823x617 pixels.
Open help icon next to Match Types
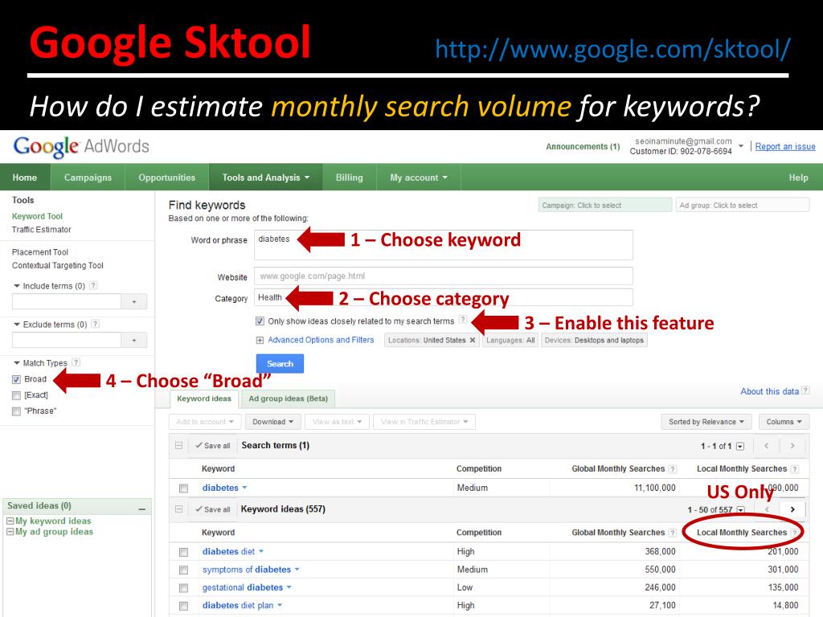point(76,362)
